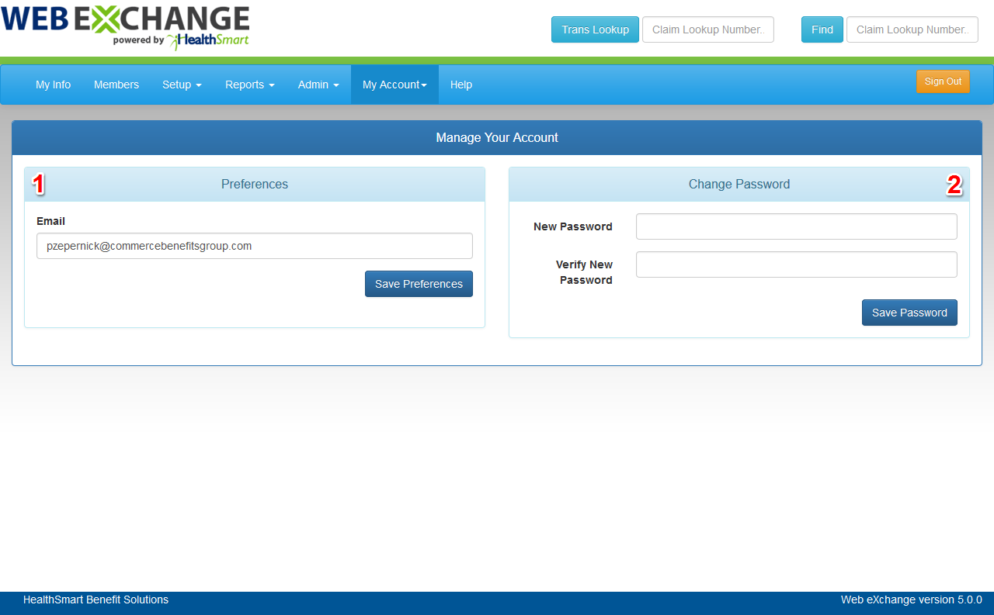The image size is (994, 615).
Task: Click the Find button
Action: pos(822,29)
